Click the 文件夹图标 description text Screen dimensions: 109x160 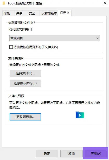[x=55, y=105]
